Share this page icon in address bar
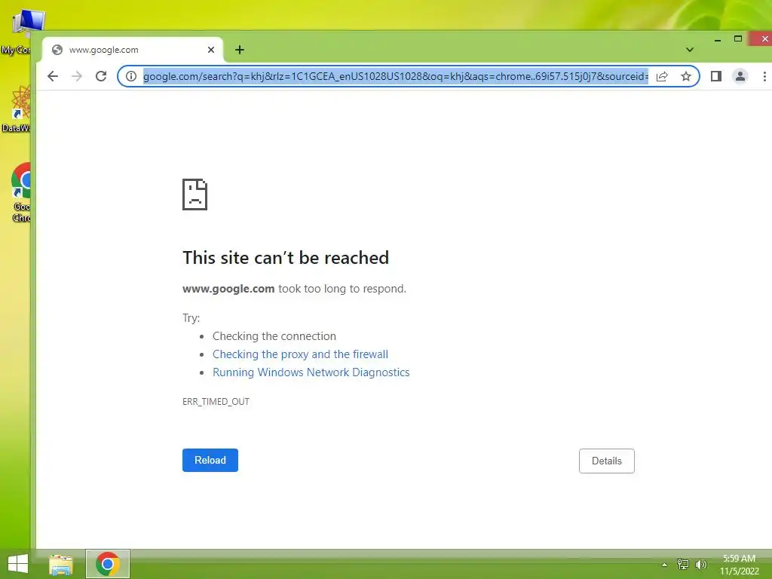Image resolution: width=772 pixels, height=579 pixels. (x=662, y=76)
